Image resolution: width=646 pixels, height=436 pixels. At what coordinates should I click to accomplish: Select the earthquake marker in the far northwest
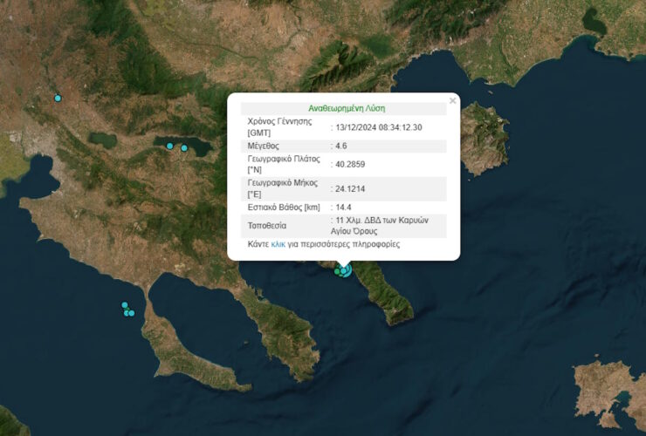coord(58,98)
